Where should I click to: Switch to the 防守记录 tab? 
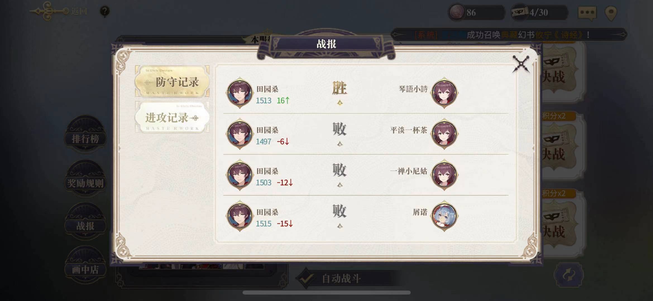tap(172, 82)
